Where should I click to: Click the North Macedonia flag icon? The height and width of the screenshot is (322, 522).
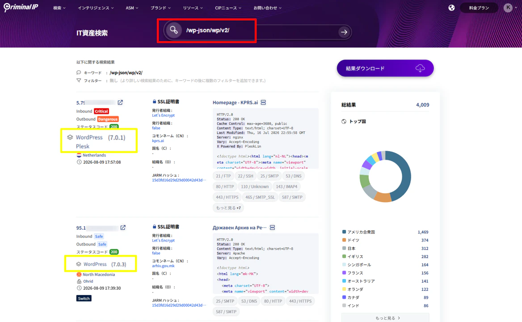click(x=79, y=275)
